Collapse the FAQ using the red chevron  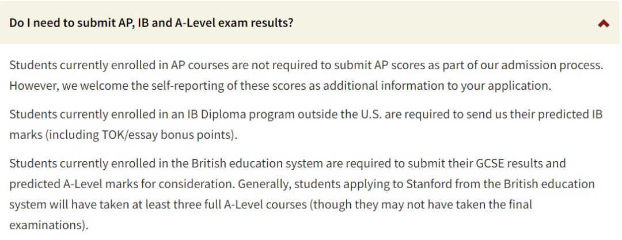coord(604,24)
